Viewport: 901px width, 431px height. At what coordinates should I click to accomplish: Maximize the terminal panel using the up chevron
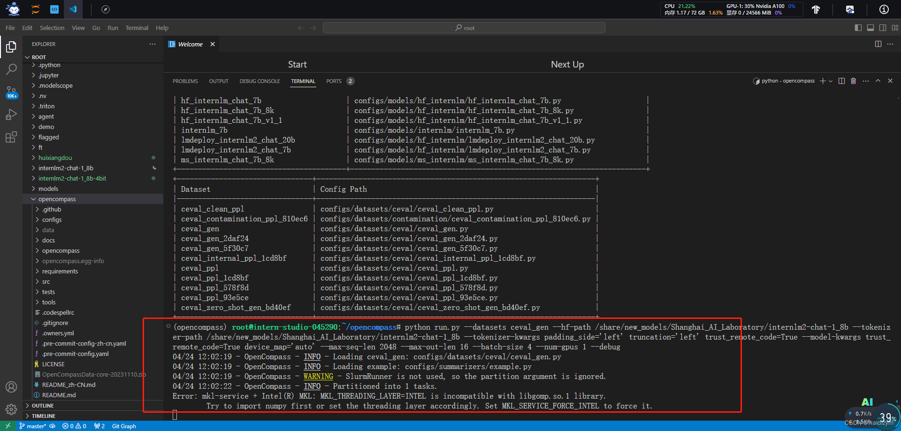878,81
